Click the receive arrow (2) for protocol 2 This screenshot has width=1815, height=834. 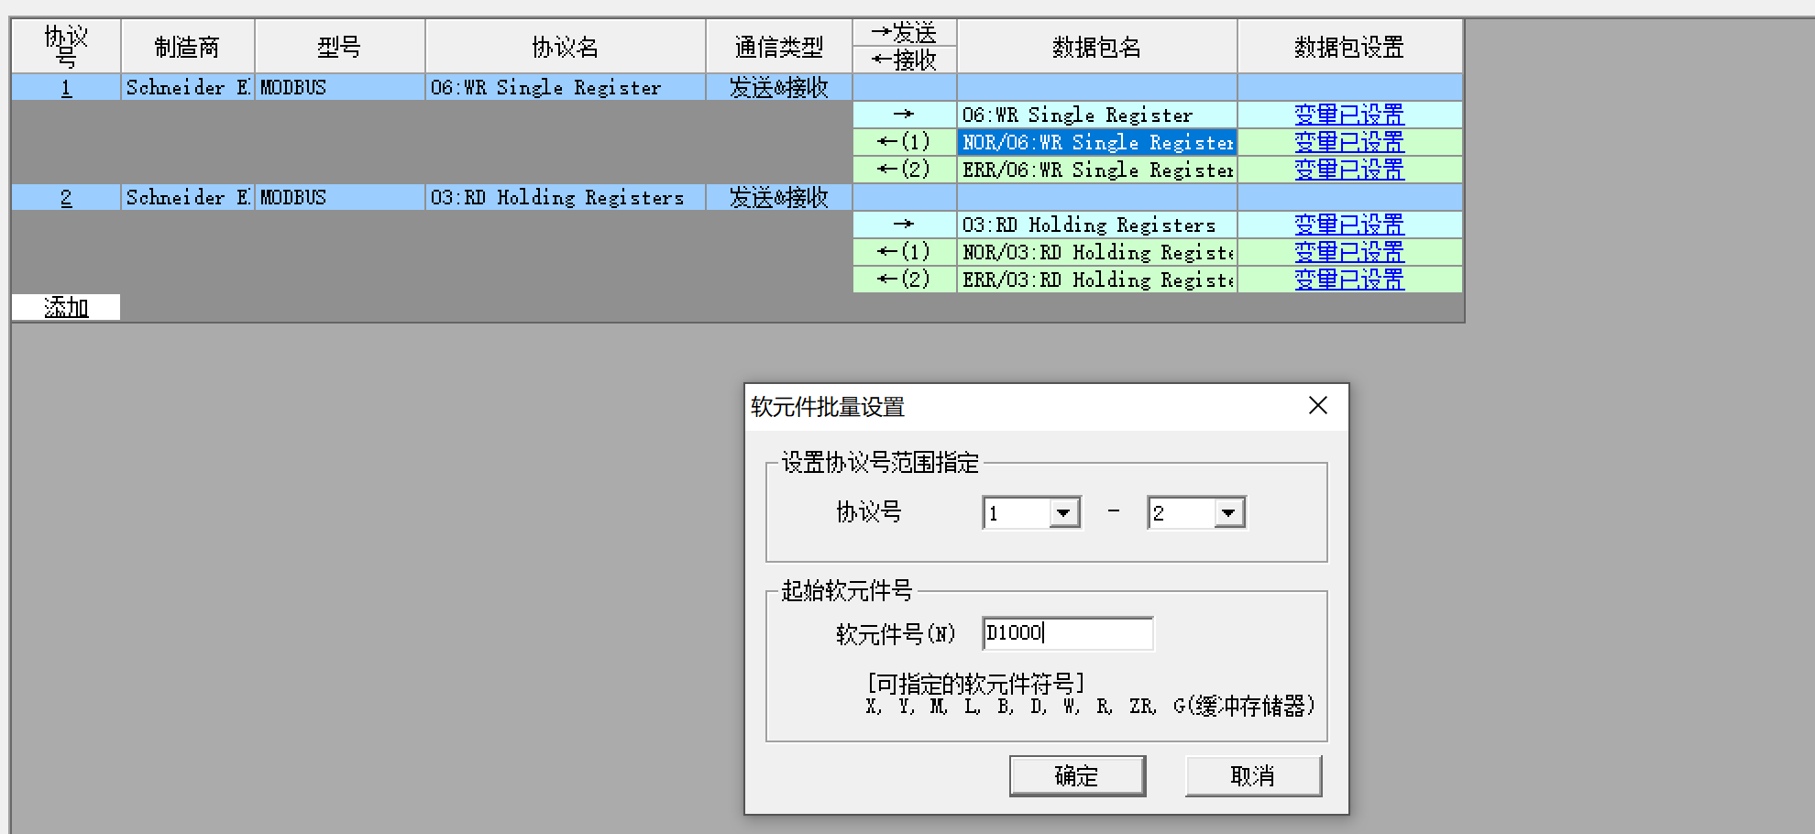tap(904, 280)
